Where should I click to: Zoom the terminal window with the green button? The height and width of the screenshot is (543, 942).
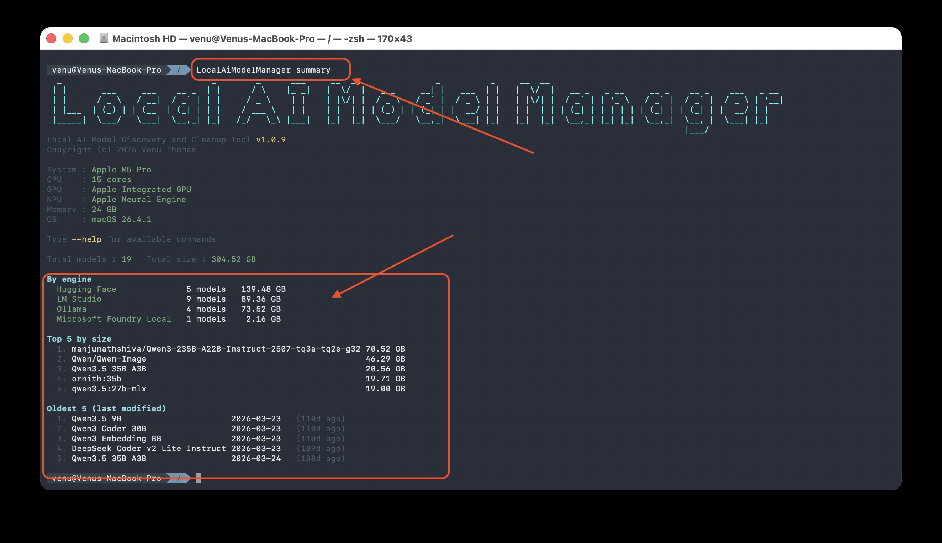click(84, 38)
